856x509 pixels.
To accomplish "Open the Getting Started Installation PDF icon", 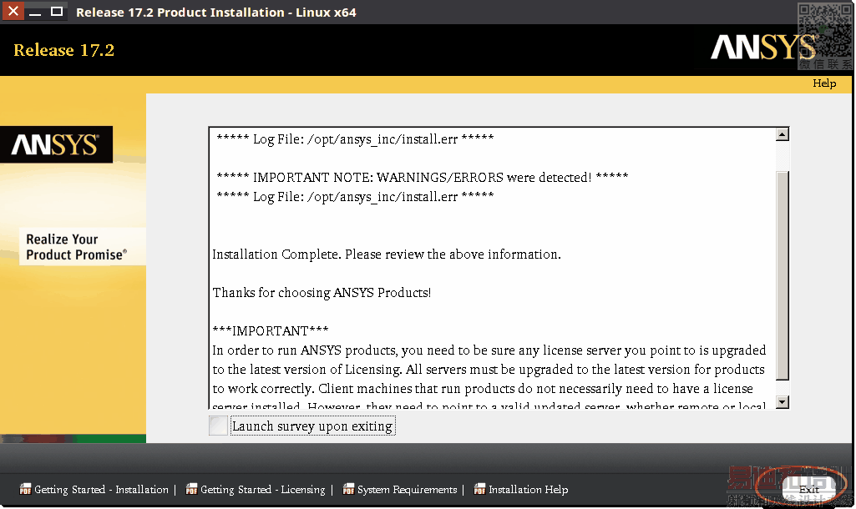I will coord(25,489).
